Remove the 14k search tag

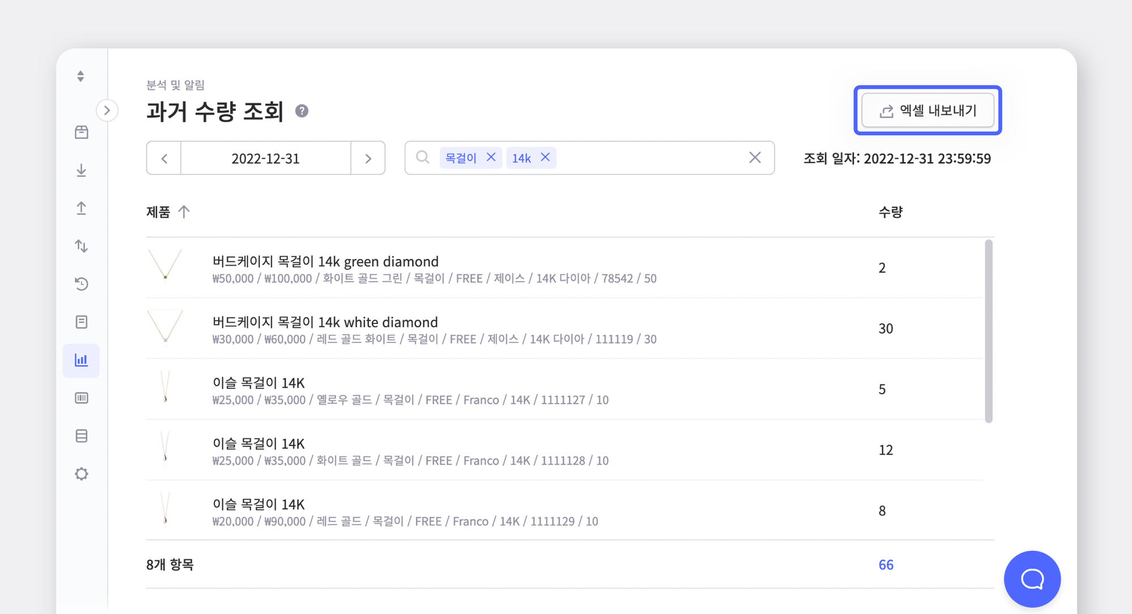coord(545,157)
